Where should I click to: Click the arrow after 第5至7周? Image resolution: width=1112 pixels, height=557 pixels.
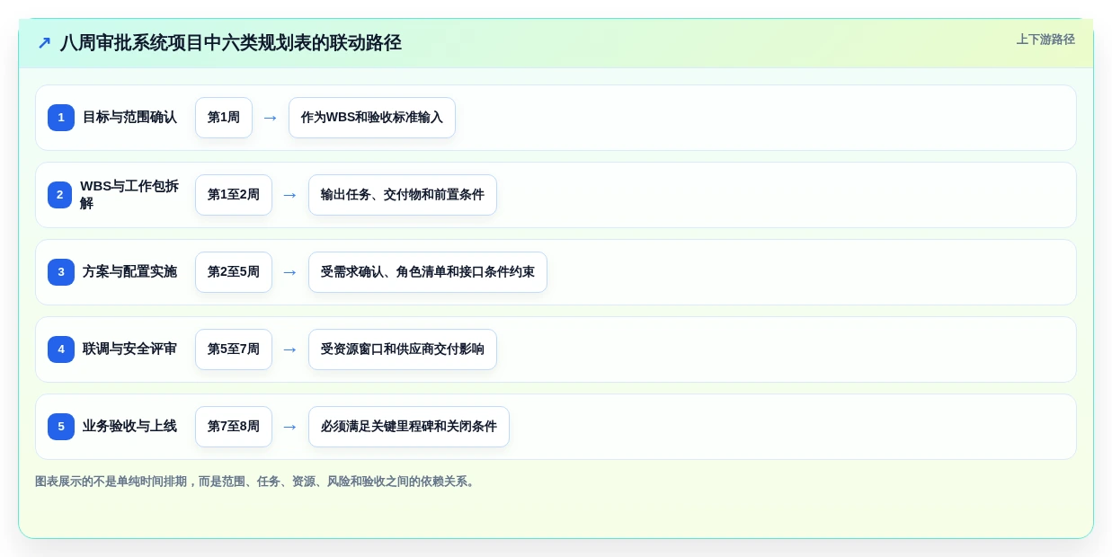click(290, 349)
